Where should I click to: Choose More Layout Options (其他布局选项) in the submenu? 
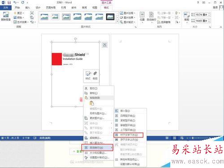pyautogui.click(x=130, y=159)
